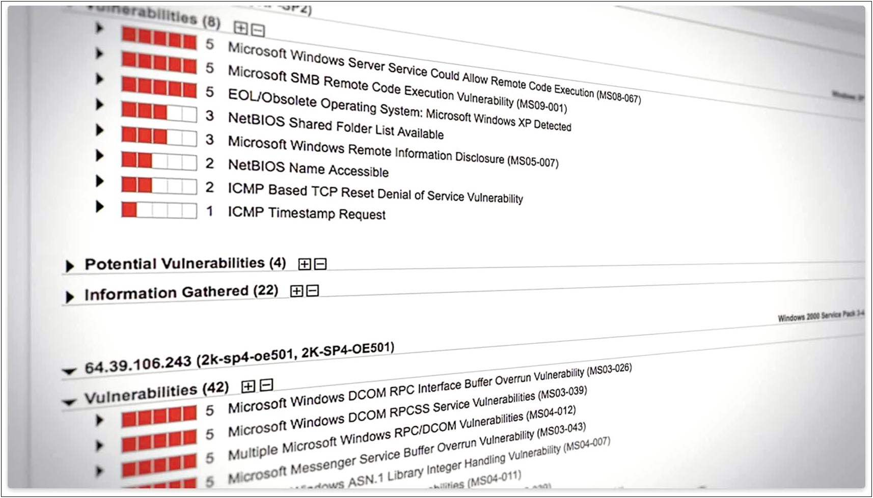This screenshot has width=873, height=498.
Task: Expand the Information Gathered (22) section
Action: 70,297
